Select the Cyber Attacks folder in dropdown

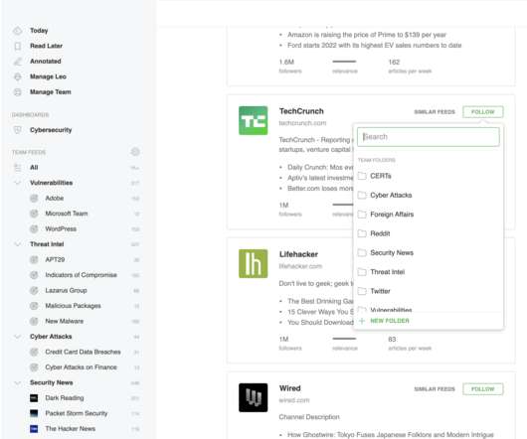coord(429,196)
